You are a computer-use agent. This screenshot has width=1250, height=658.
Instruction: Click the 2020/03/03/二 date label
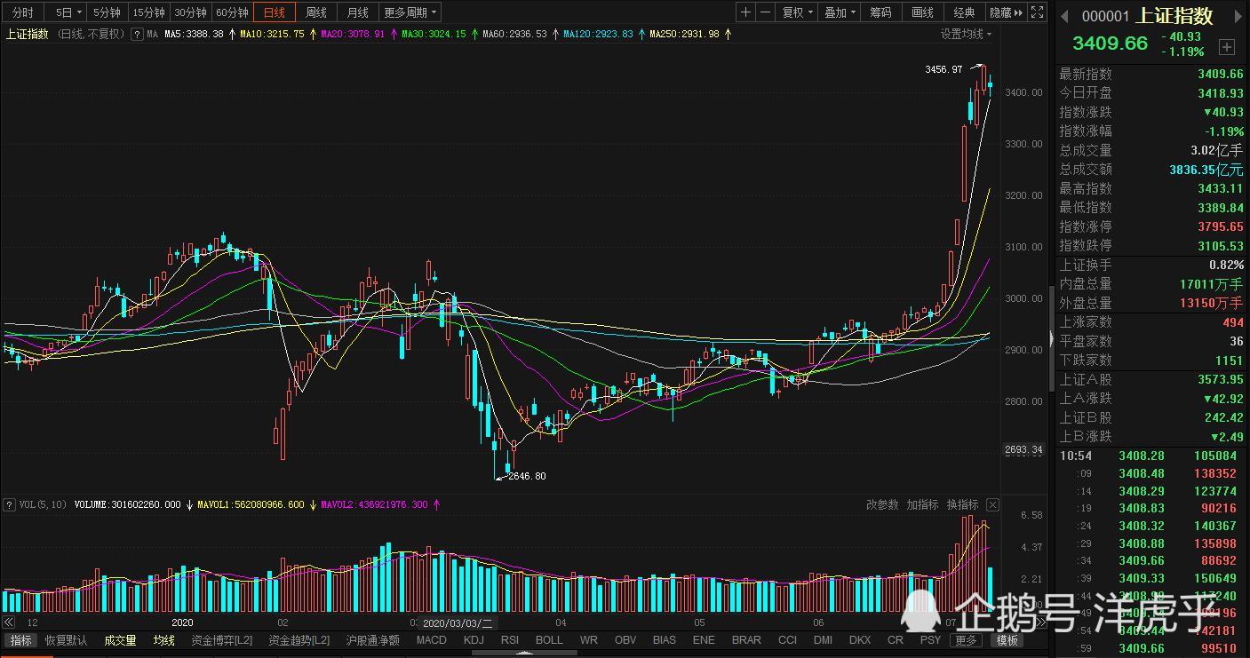click(457, 622)
